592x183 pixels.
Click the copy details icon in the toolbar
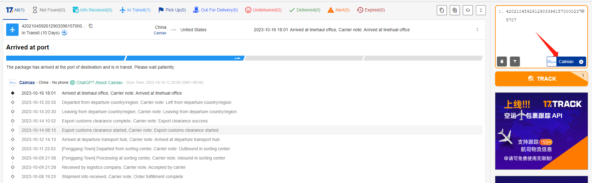point(455,10)
